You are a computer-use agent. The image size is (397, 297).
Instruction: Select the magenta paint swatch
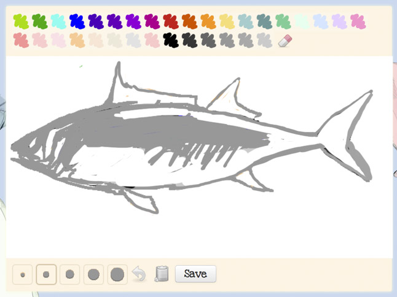coord(152,21)
